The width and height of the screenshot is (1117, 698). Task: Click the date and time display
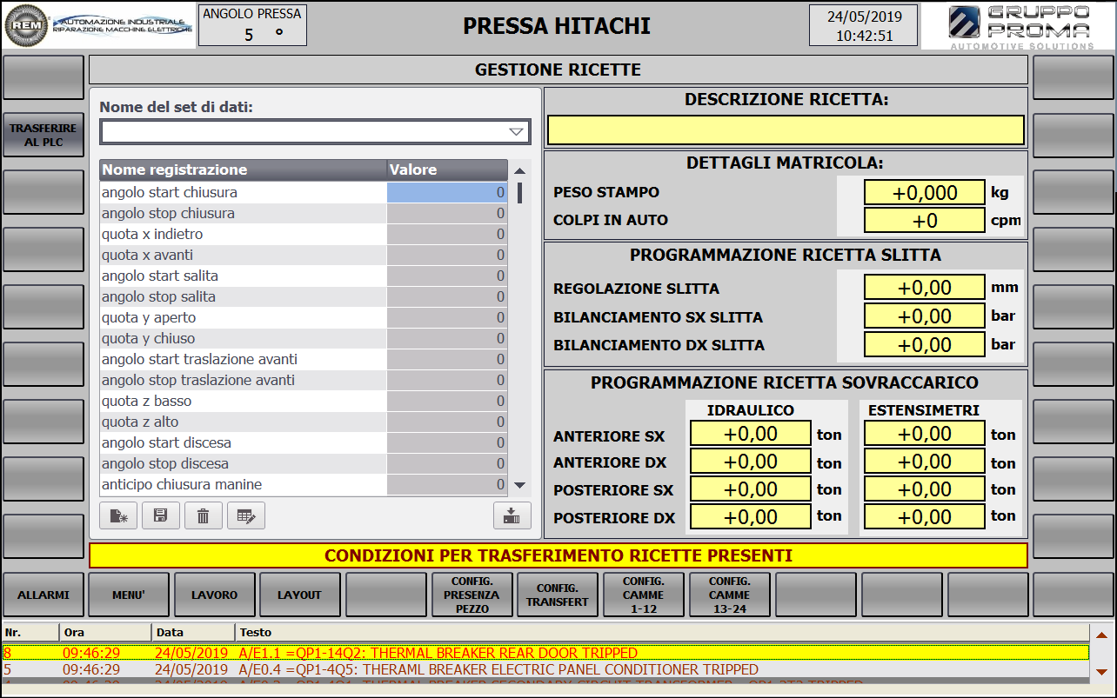[863, 25]
